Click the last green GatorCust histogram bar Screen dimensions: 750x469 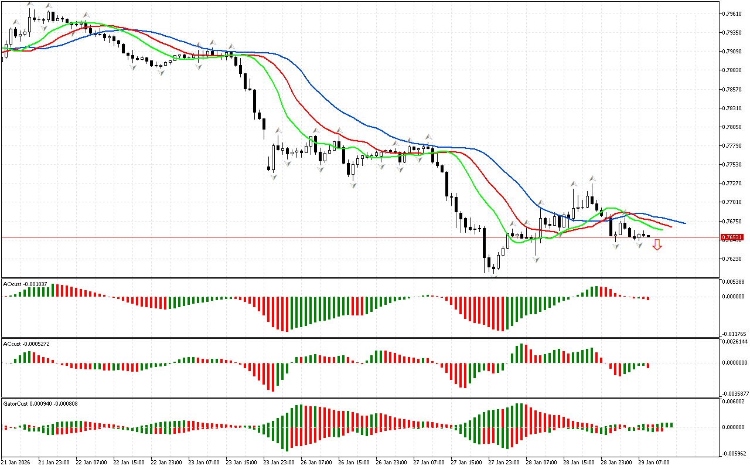(x=671, y=424)
